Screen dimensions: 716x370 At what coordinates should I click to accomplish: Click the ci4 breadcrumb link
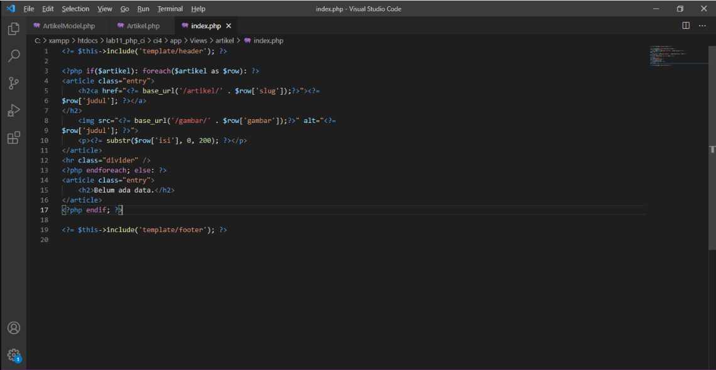157,40
